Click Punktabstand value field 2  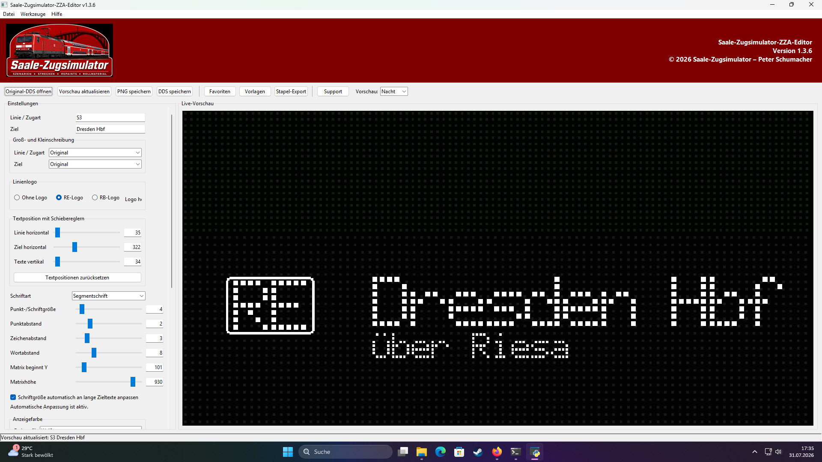pyautogui.click(x=155, y=324)
